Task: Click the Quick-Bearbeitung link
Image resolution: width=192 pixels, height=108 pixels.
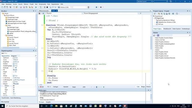Action: coord(16,98)
